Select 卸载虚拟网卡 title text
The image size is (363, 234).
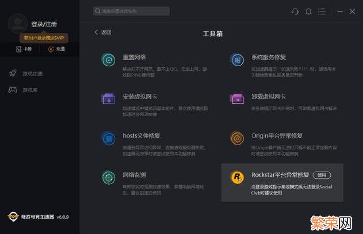(268, 96)
